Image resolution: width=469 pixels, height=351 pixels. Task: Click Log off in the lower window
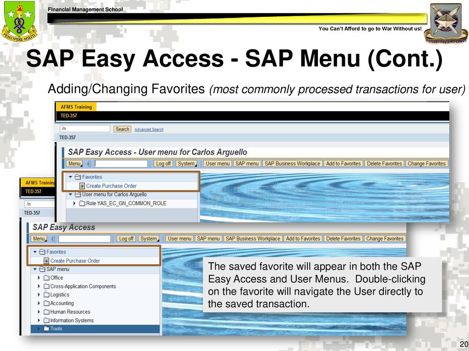click(126, 239)
